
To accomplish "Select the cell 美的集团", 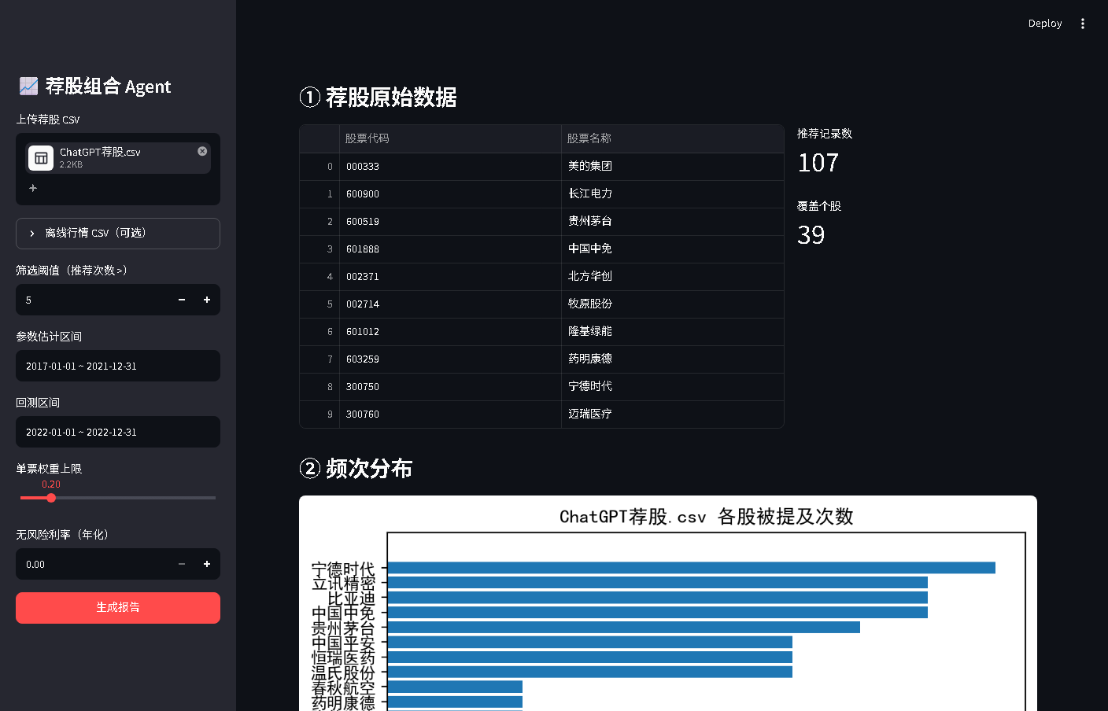I will point(673,167).
